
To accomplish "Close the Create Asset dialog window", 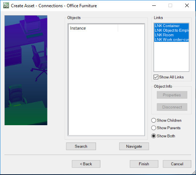I will tap(187, 5).
